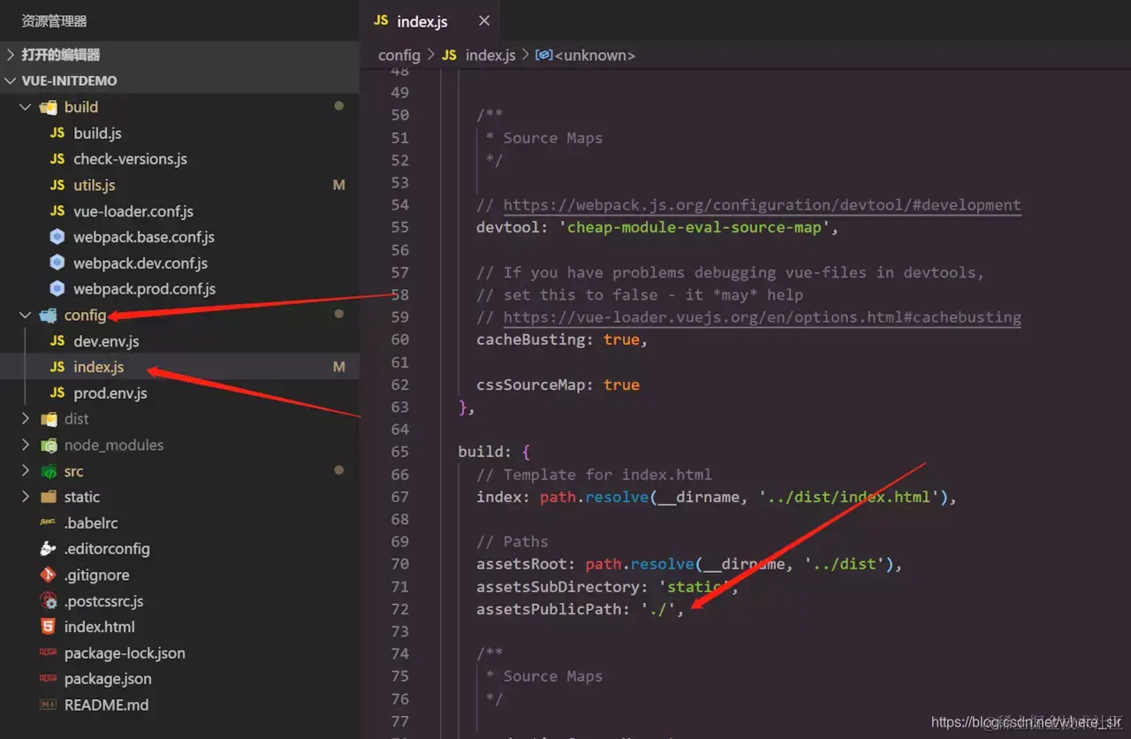
Task: Expand the src folder chevron
Action: click(x=26, y=471)
